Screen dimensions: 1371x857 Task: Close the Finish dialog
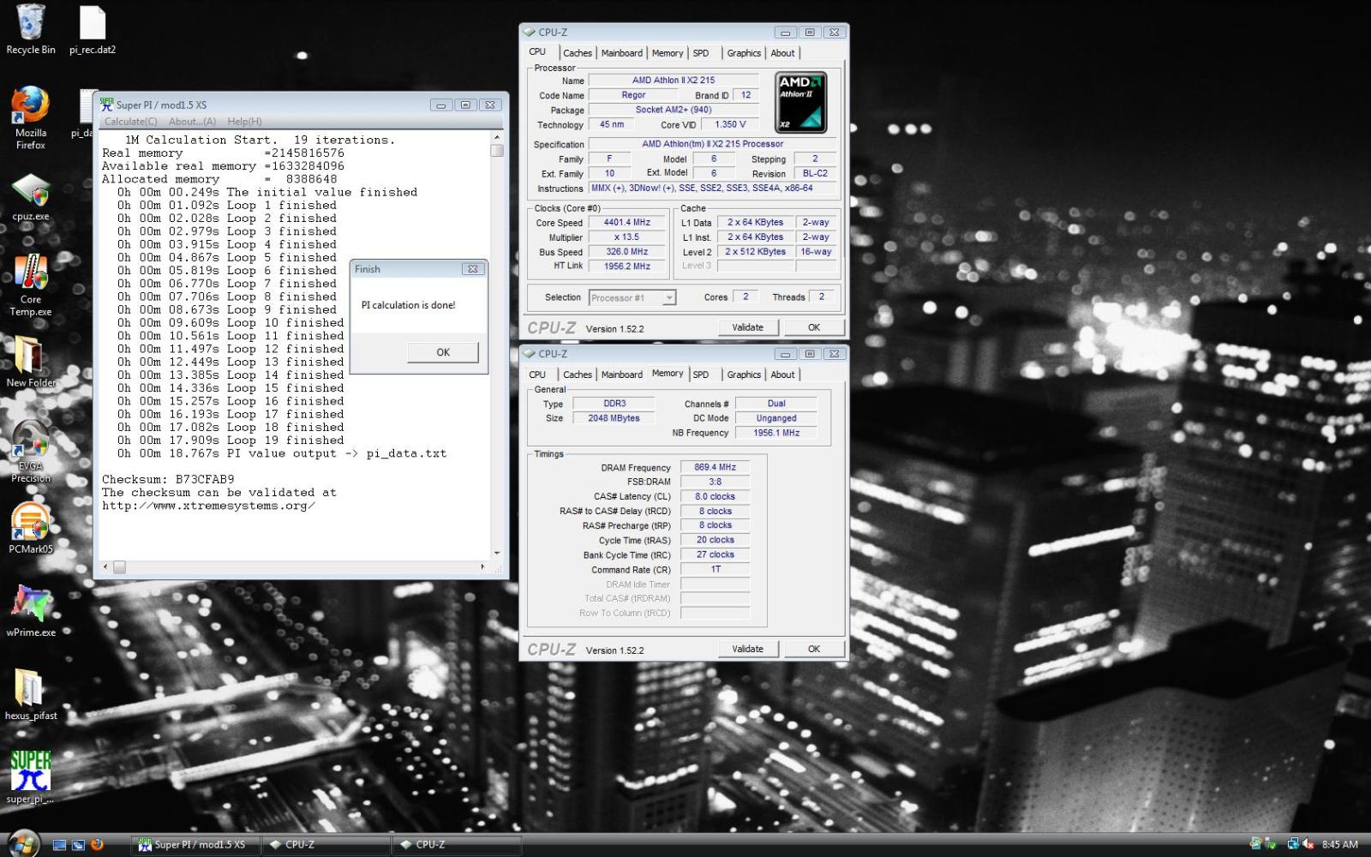click(x=472, y=269)
